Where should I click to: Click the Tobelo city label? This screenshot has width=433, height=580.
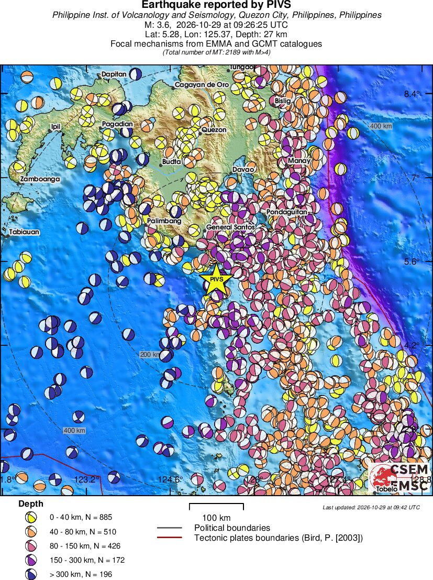point(386,489)
